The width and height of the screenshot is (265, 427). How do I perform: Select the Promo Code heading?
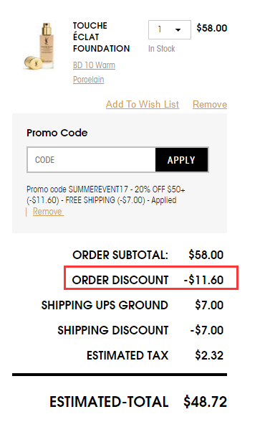pos(57,133)
